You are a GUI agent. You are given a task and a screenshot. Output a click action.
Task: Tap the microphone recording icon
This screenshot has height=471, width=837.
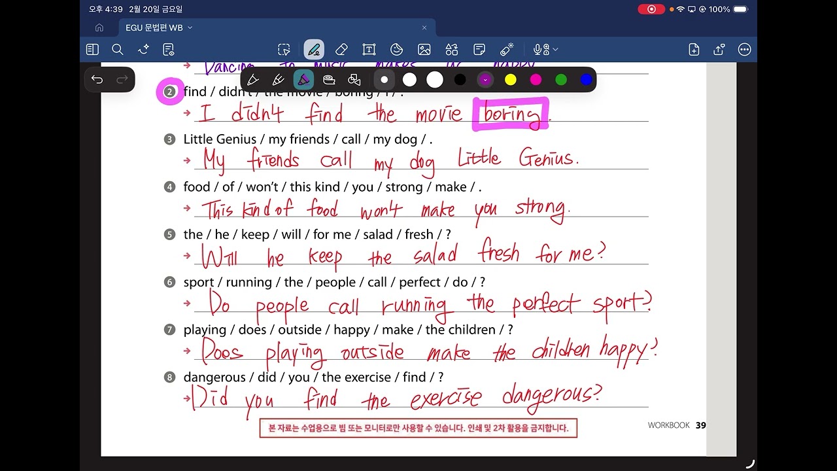tap(540, 50)
